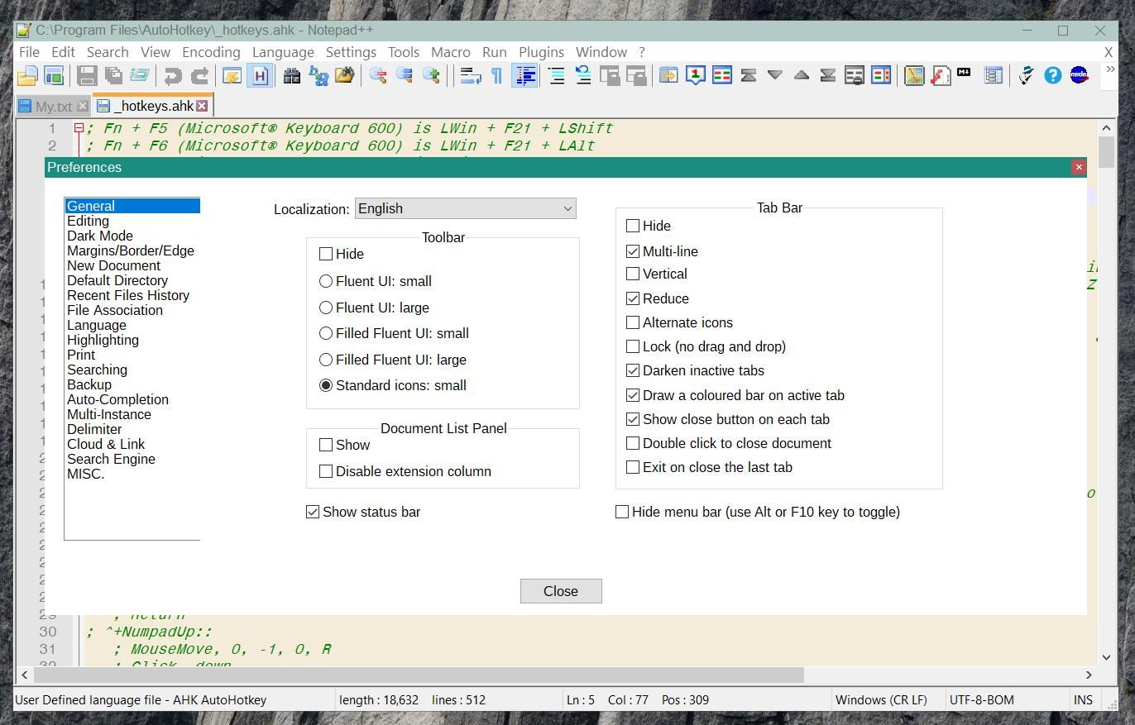Open the Encoding menu
The height and width of the screenshot is (725, 1135).
click(x=211, y=52)
